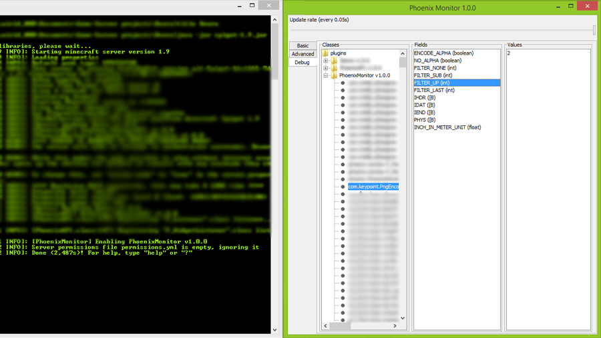Select the IHDR ([B) field

(457, 97)
